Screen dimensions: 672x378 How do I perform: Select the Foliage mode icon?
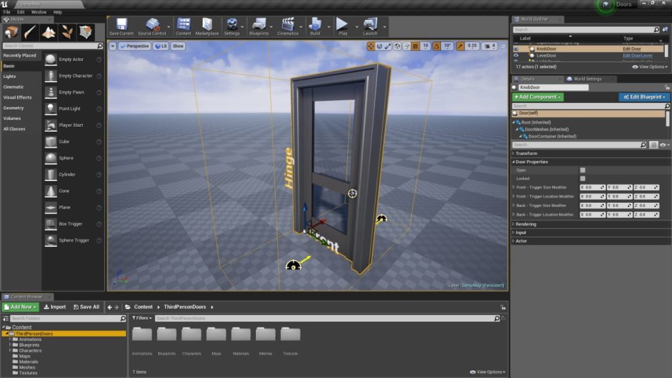point(68,30)
